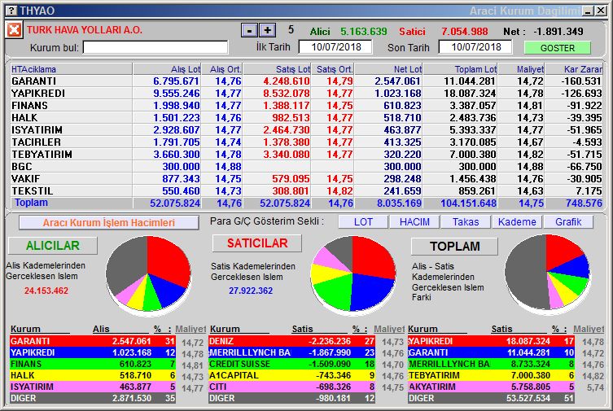The width and height of the screenshot is (613, 411).
Task: Click the İlk Tarih date field
Action: pyautogui.click(x=336, y=47)
